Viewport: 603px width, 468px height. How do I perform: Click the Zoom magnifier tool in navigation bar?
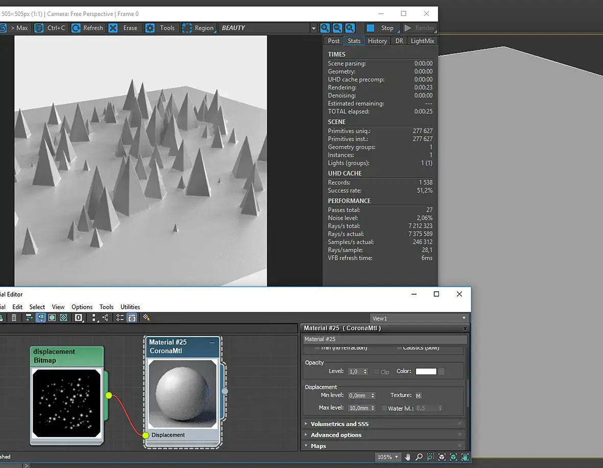coord(419,457)
